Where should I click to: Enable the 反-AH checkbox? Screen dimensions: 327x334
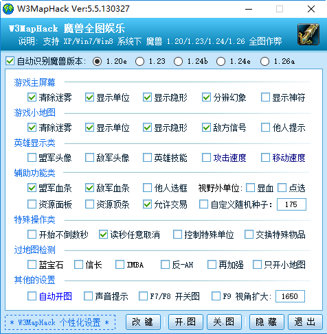165,265
